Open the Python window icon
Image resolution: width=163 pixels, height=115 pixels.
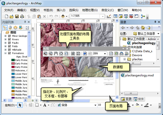(136, 16)
